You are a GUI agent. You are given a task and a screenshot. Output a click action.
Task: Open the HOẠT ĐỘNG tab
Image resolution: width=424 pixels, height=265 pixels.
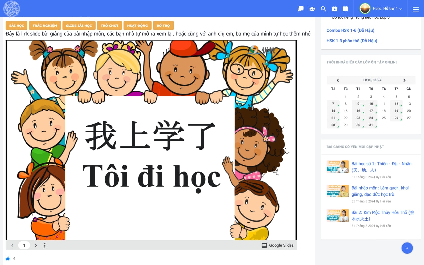137,26
